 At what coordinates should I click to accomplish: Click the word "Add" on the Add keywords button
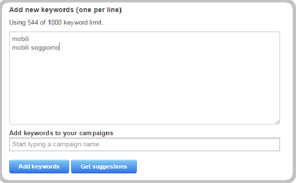tap(24, 167)
